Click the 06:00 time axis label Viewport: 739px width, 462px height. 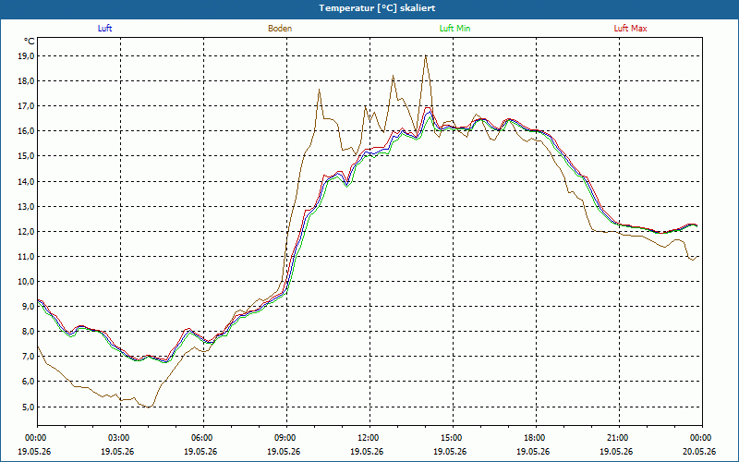coord(203,438)
